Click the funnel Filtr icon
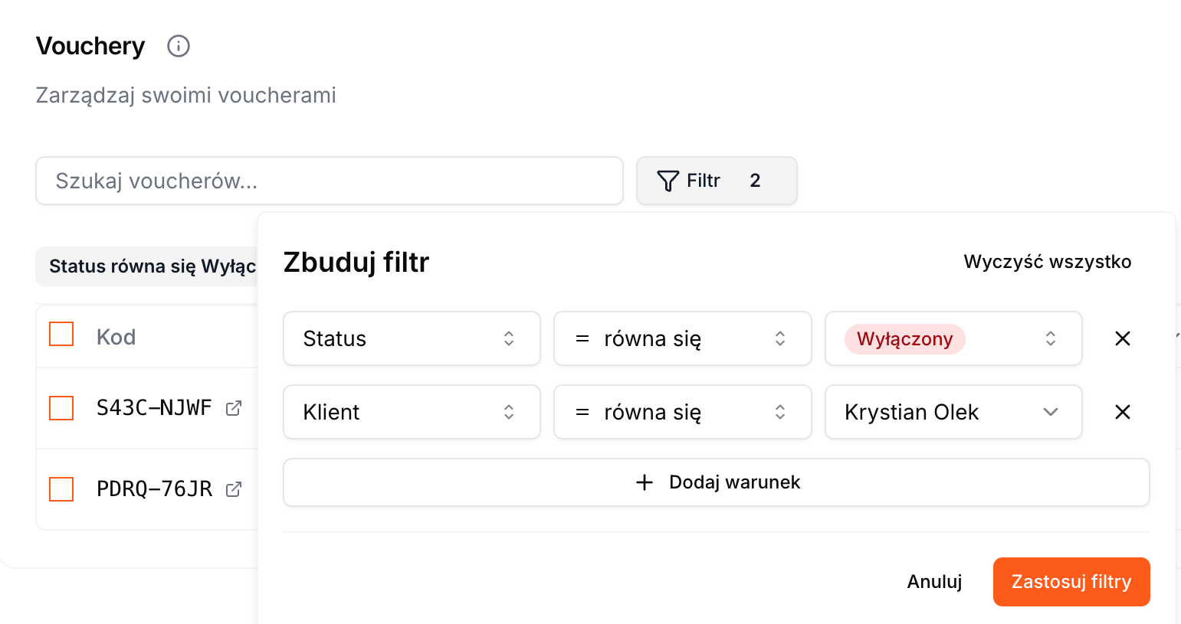 [668, 181]
